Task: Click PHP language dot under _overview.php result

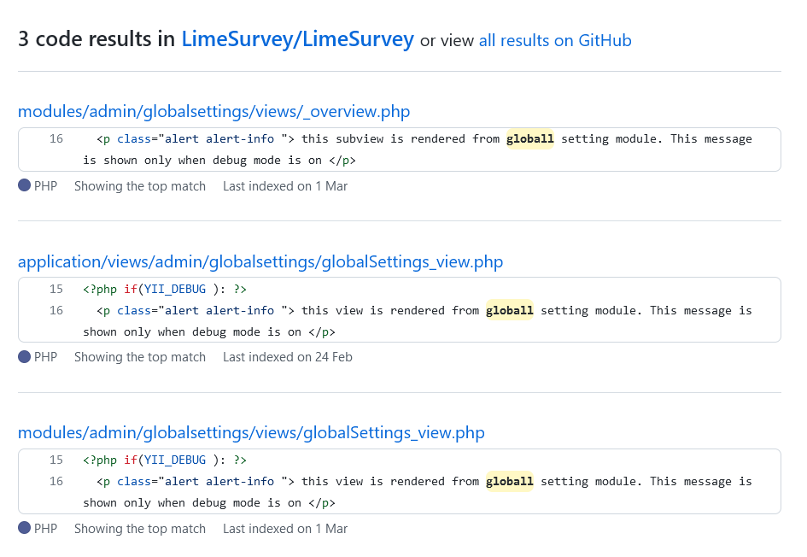Action: pos(24,185)
